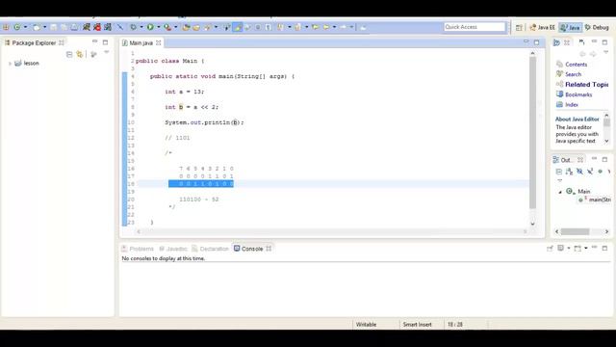Screen dimensions: 616x347
Task: Click Related Topics in Help view
Action: coord(586,84)
